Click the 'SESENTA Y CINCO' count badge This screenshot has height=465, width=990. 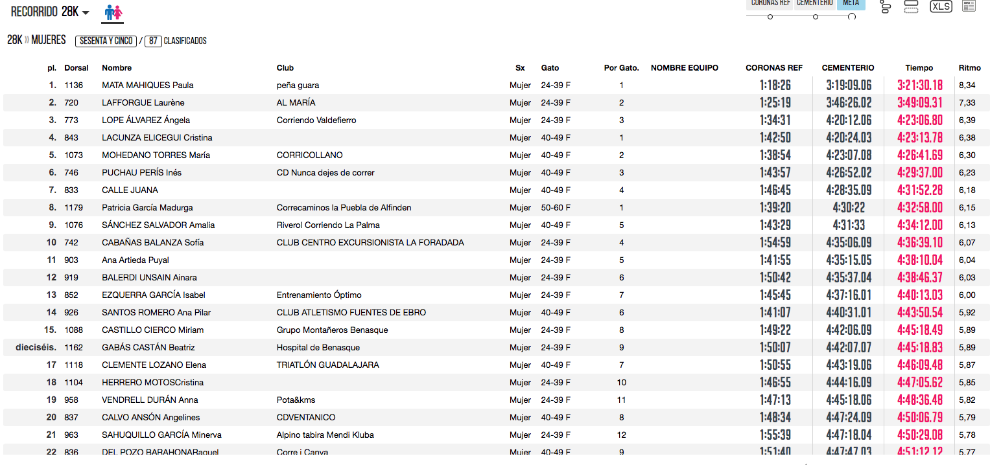click(x=106, y=41)
